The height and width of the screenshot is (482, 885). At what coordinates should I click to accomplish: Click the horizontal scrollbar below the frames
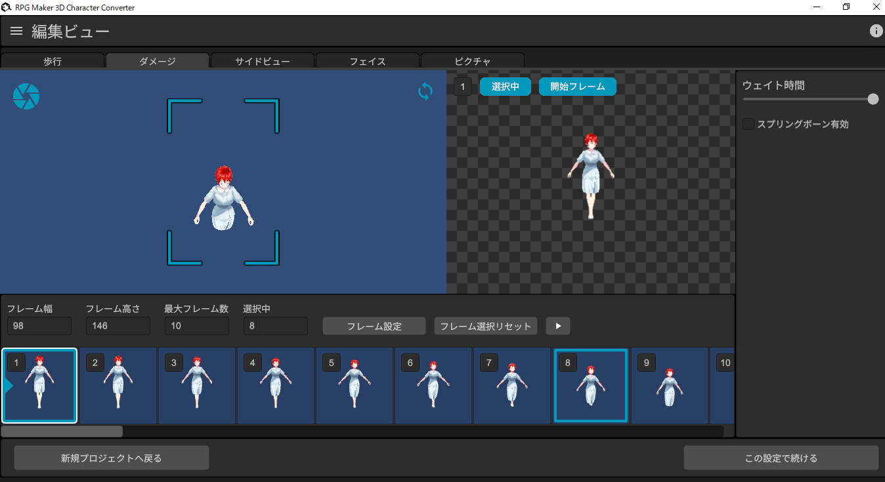coord(61,431)
